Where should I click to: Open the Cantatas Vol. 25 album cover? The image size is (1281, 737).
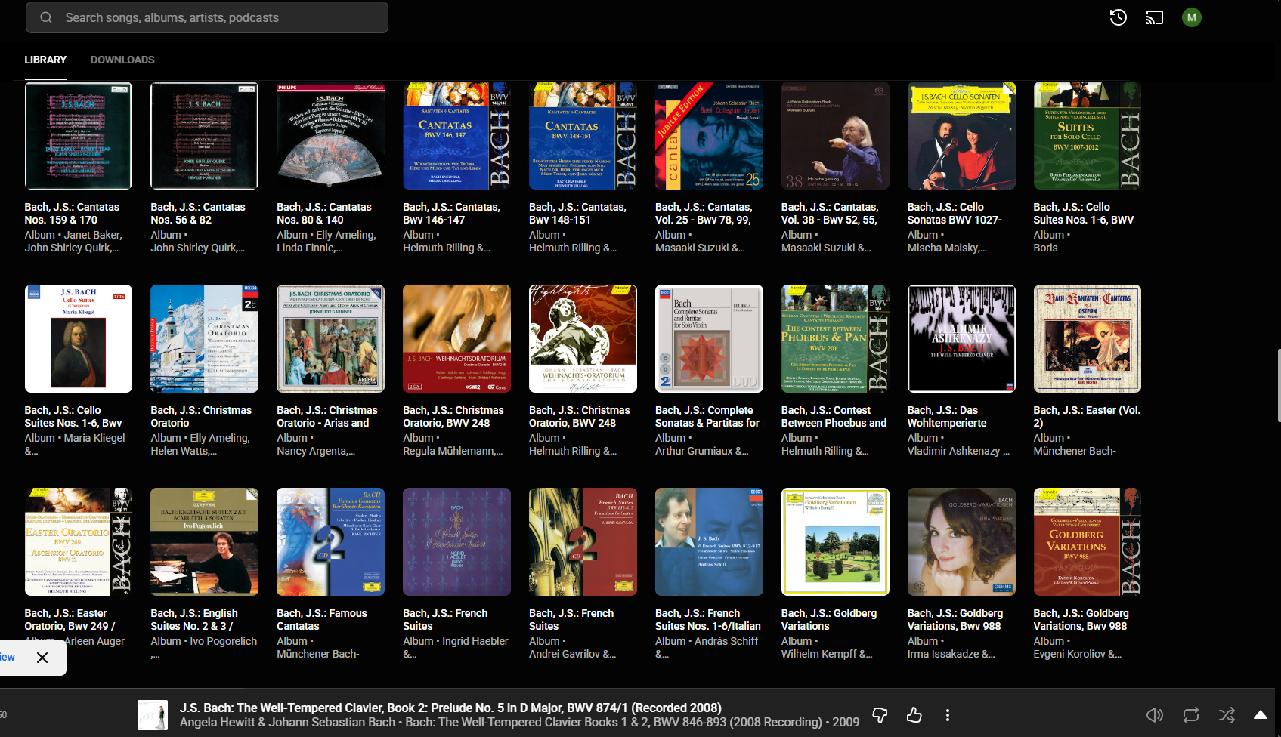(709, 135)
